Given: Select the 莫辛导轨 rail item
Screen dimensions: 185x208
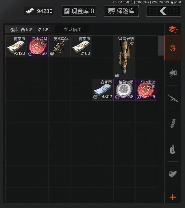Looking at the screenshot, I should coord(59,46).
